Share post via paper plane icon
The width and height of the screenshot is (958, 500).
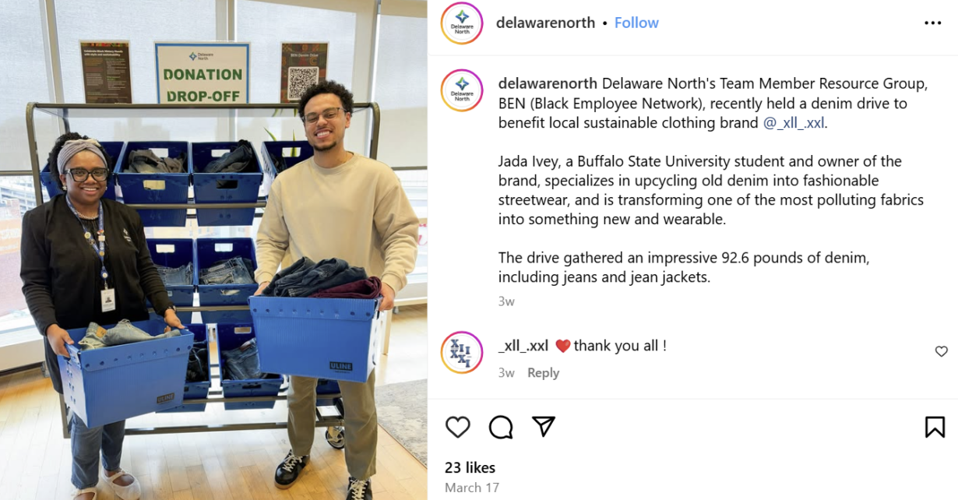point(544,426)
